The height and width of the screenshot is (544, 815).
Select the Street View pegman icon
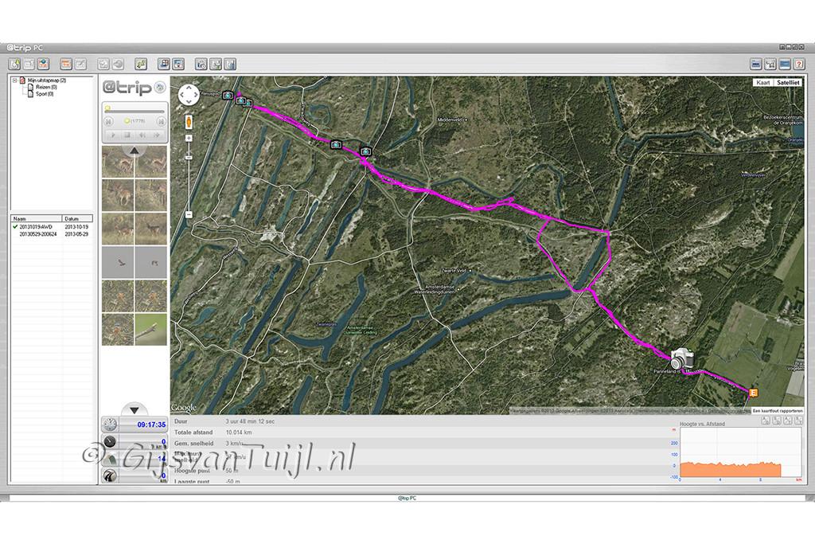coord(189,122)
